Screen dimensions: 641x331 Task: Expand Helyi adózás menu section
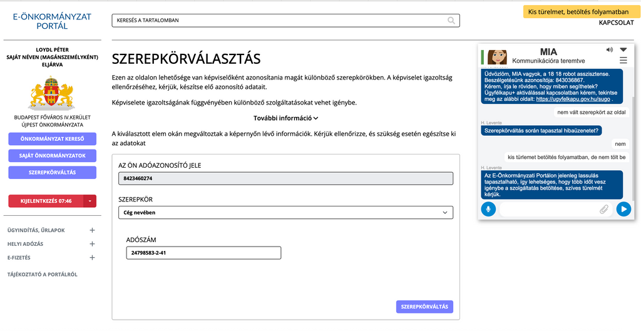pyautogui.click(x=92, y=244)
